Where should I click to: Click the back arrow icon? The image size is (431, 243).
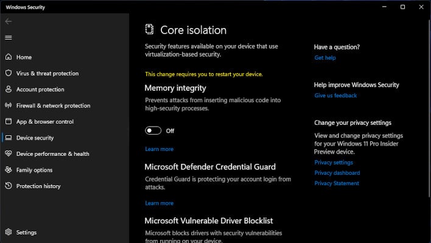(x=9, y=21)
